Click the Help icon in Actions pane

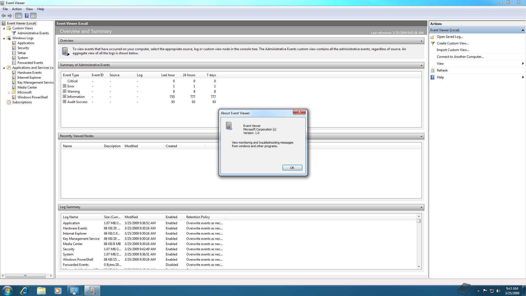(x=433, y=77)
